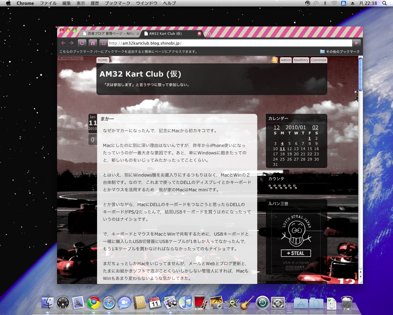Launch iCal from the Dock
Image resolution: width=393 pixels, height=315 pixels.
[155, 303]
